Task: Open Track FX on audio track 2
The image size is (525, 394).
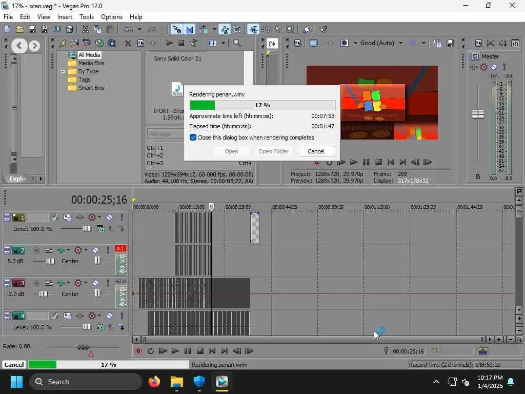Action: click(x=60, y=250)
